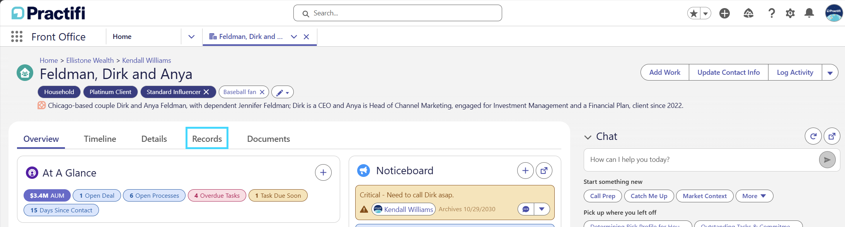Switch to the Records tab
Viewport: 845px width, 227px height.
point(207,139)
